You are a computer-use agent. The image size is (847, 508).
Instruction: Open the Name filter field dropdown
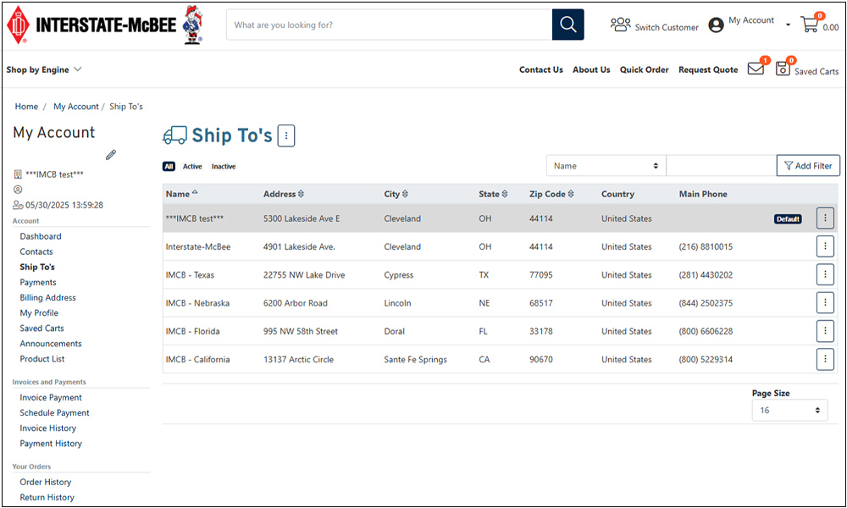pos(606,166)
